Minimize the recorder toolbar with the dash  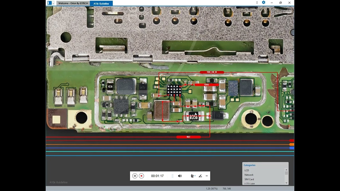207,176
